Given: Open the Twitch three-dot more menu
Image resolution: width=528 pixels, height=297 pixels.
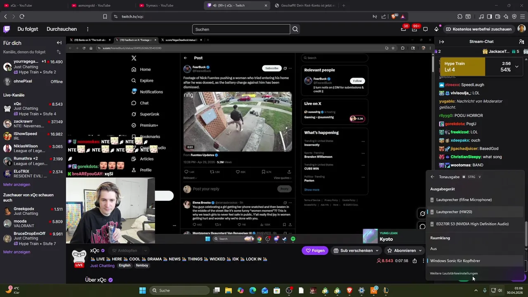Looking at the screenshot, I should (87, 29).
